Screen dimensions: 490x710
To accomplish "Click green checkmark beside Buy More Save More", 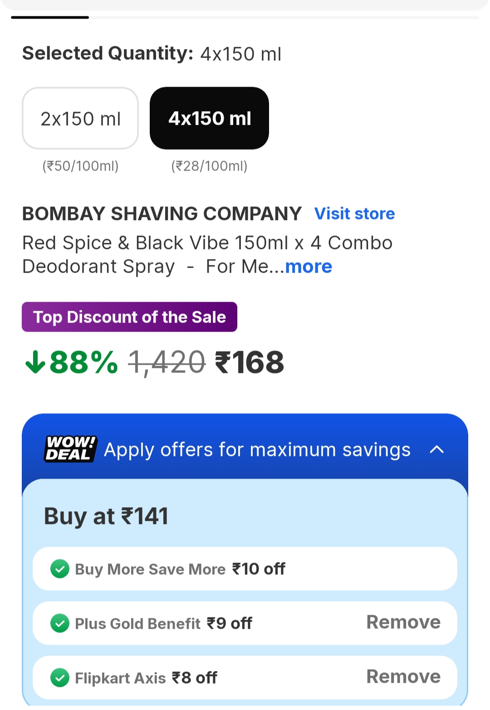I will pyautogui.click(x=60, y=569).
